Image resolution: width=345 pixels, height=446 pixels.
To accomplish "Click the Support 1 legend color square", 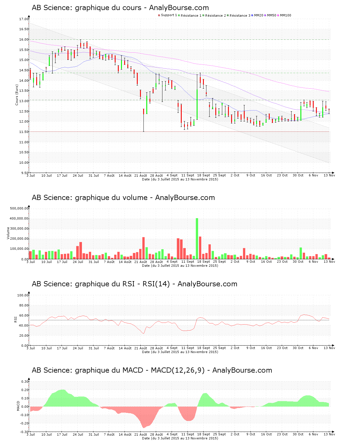I will click(x=159, y=15).
